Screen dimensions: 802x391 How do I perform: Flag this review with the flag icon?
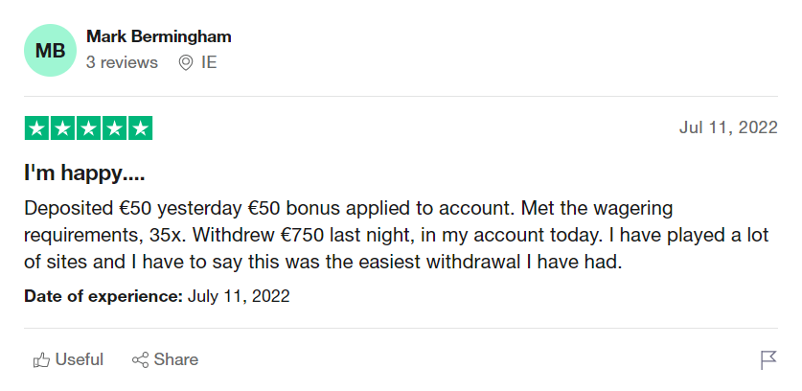[x=768, y=360]
